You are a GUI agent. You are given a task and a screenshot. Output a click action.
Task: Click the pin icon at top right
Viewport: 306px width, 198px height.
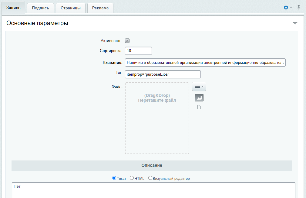click(299, 8)
